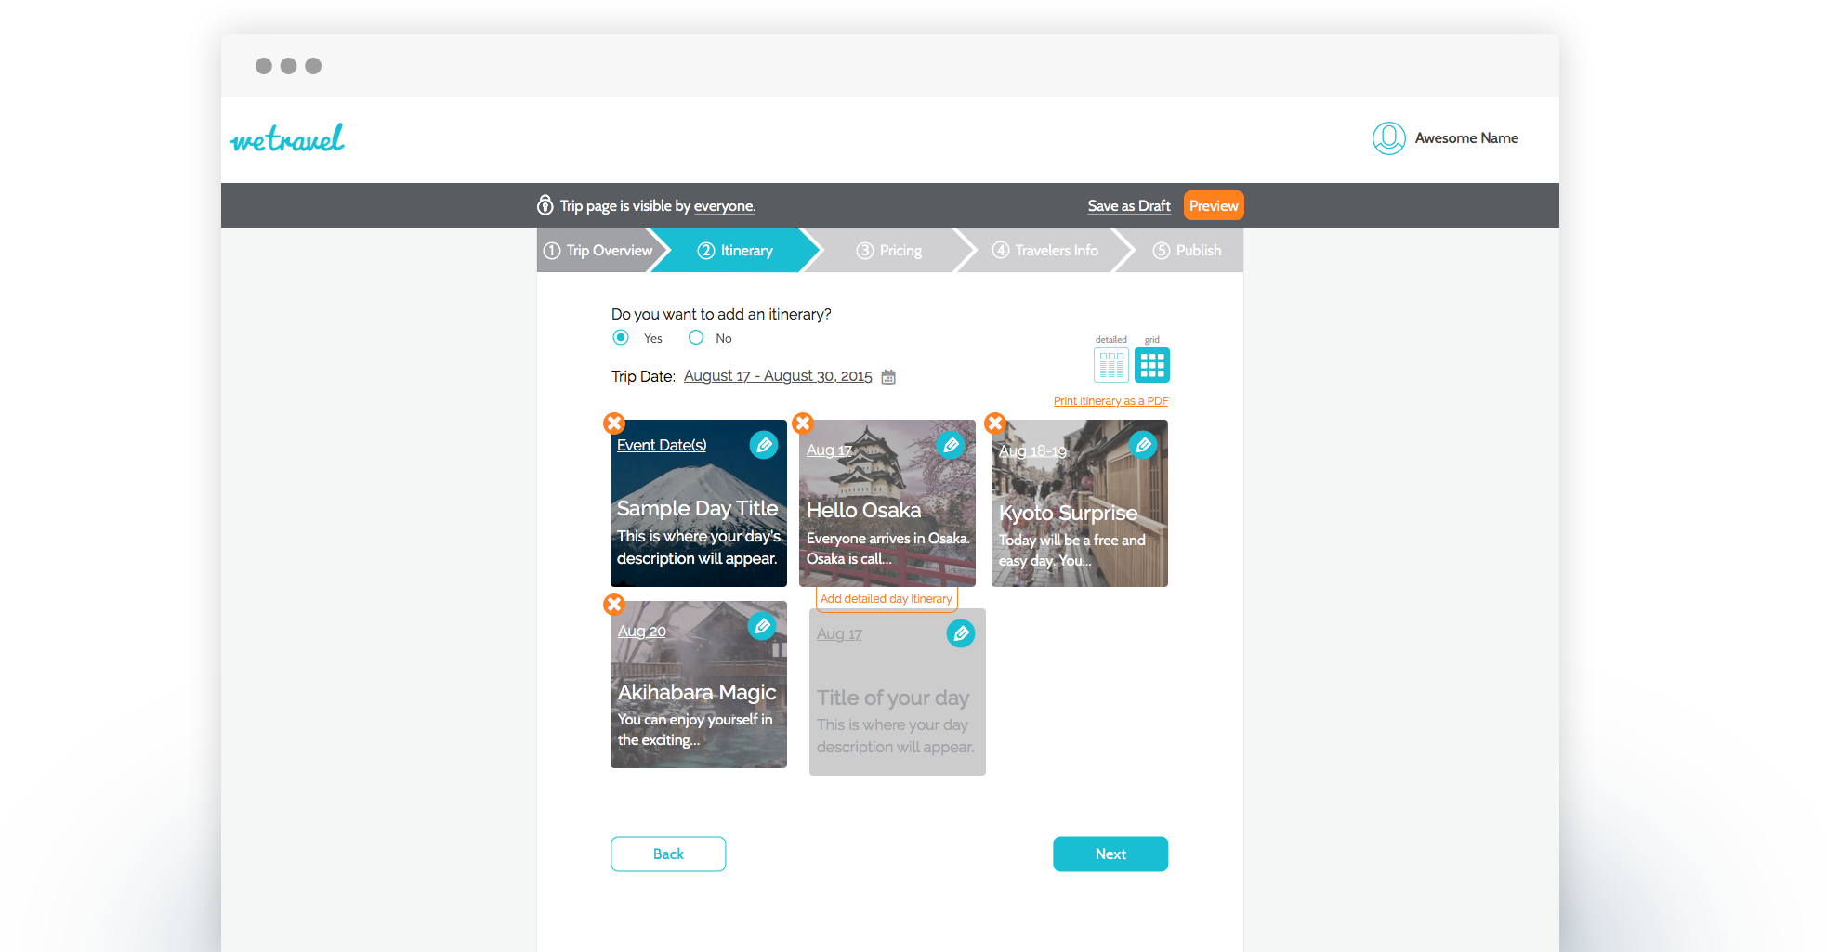Edit the Kyoto Surprise day card
Viewport: 1826px width, 952px height.
[1143, 445]
